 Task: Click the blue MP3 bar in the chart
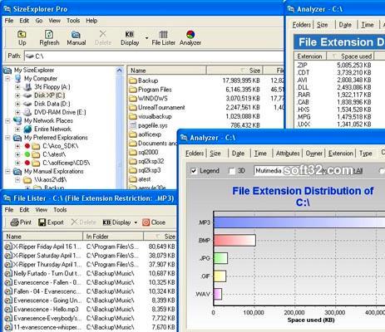(x=299, y=222)
